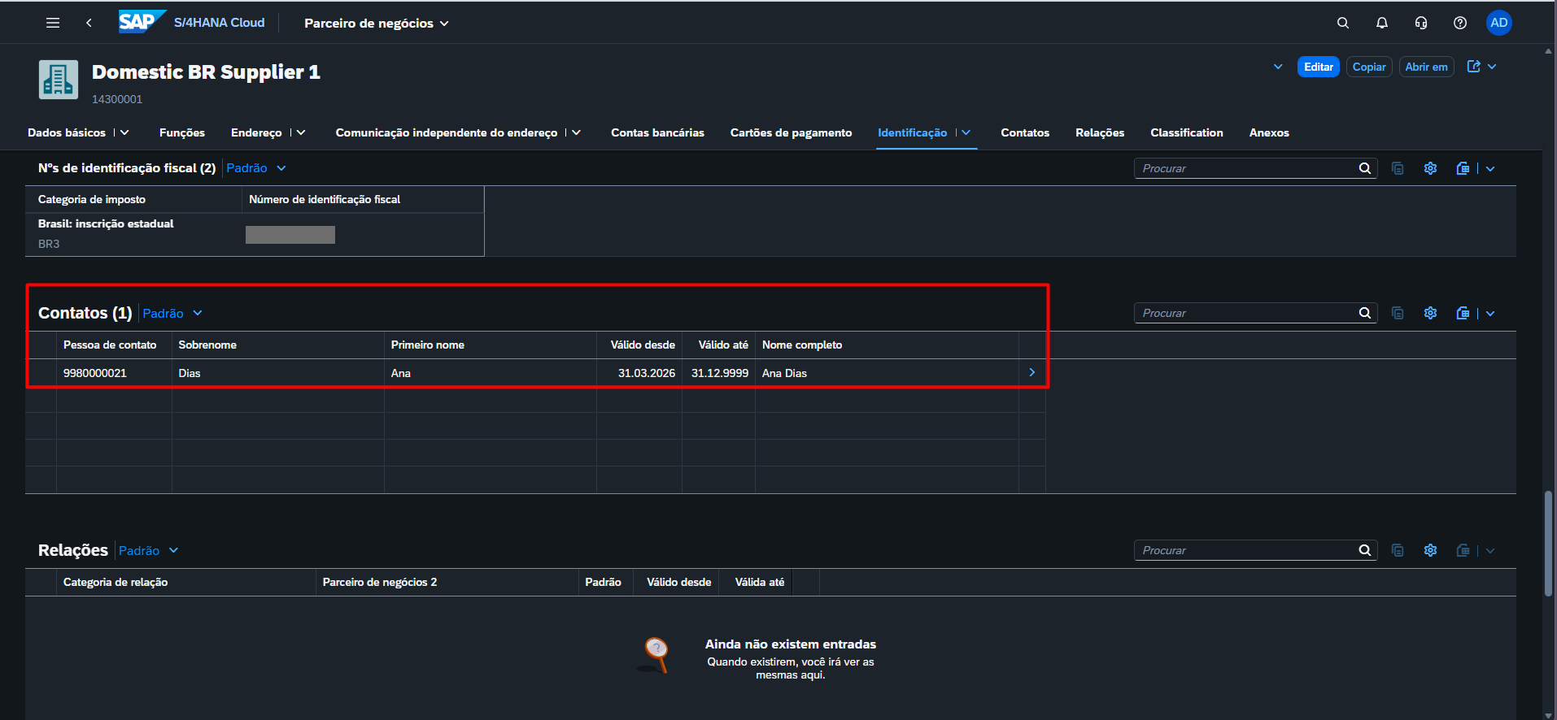Click the SAP logo
Viewport: 1557px width, 720px height.
[142, 22]
